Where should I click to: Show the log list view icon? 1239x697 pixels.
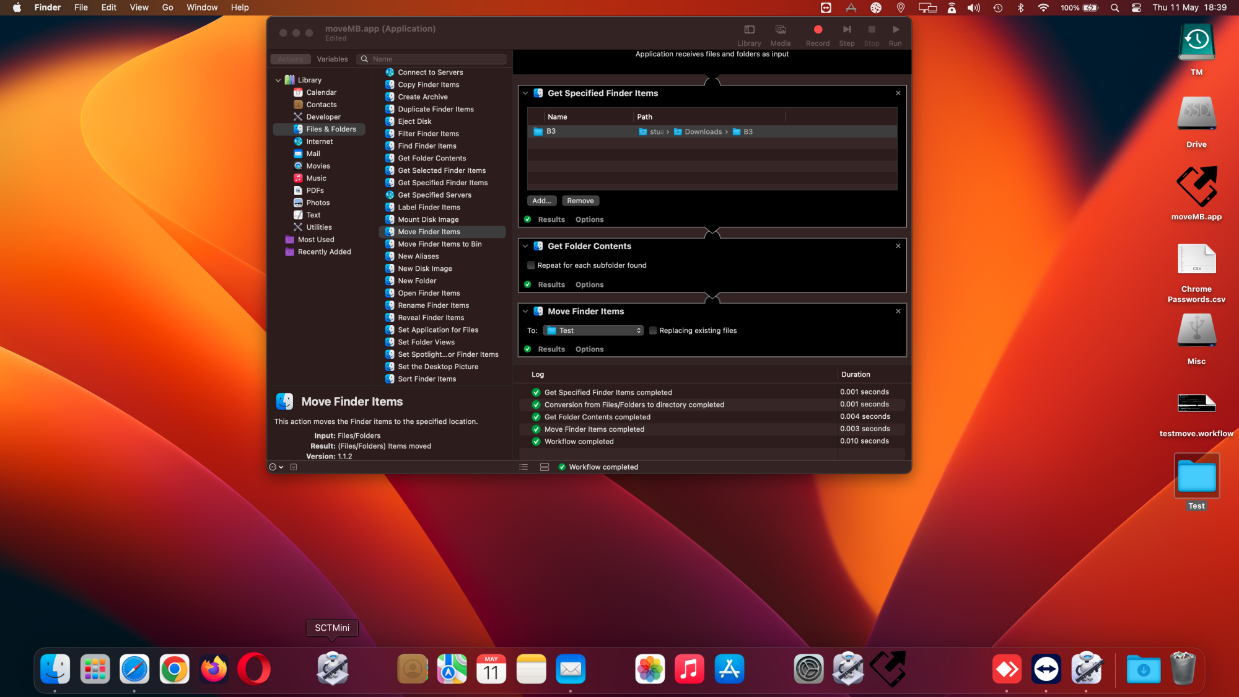pyautogui.click(x=523, y=467)
